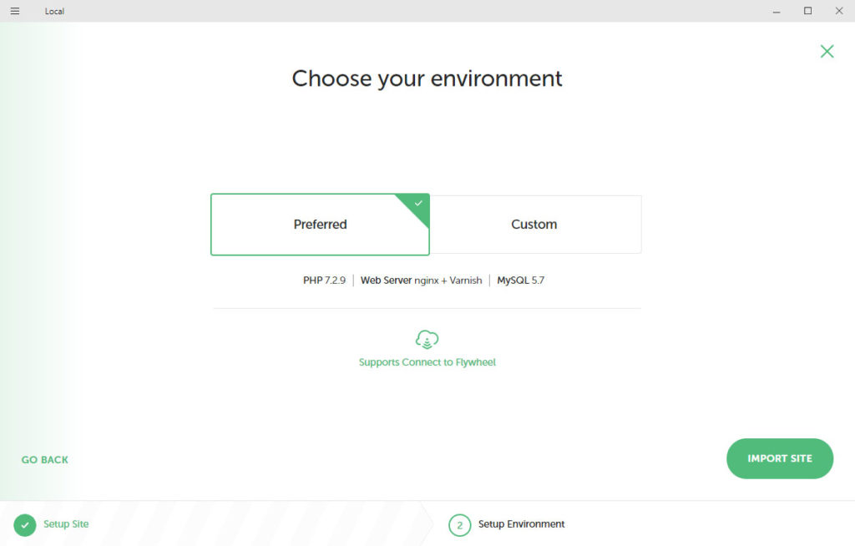Screen dimensions: 855x546
Task: Select the Custom environment option
Action: point(534,224)
